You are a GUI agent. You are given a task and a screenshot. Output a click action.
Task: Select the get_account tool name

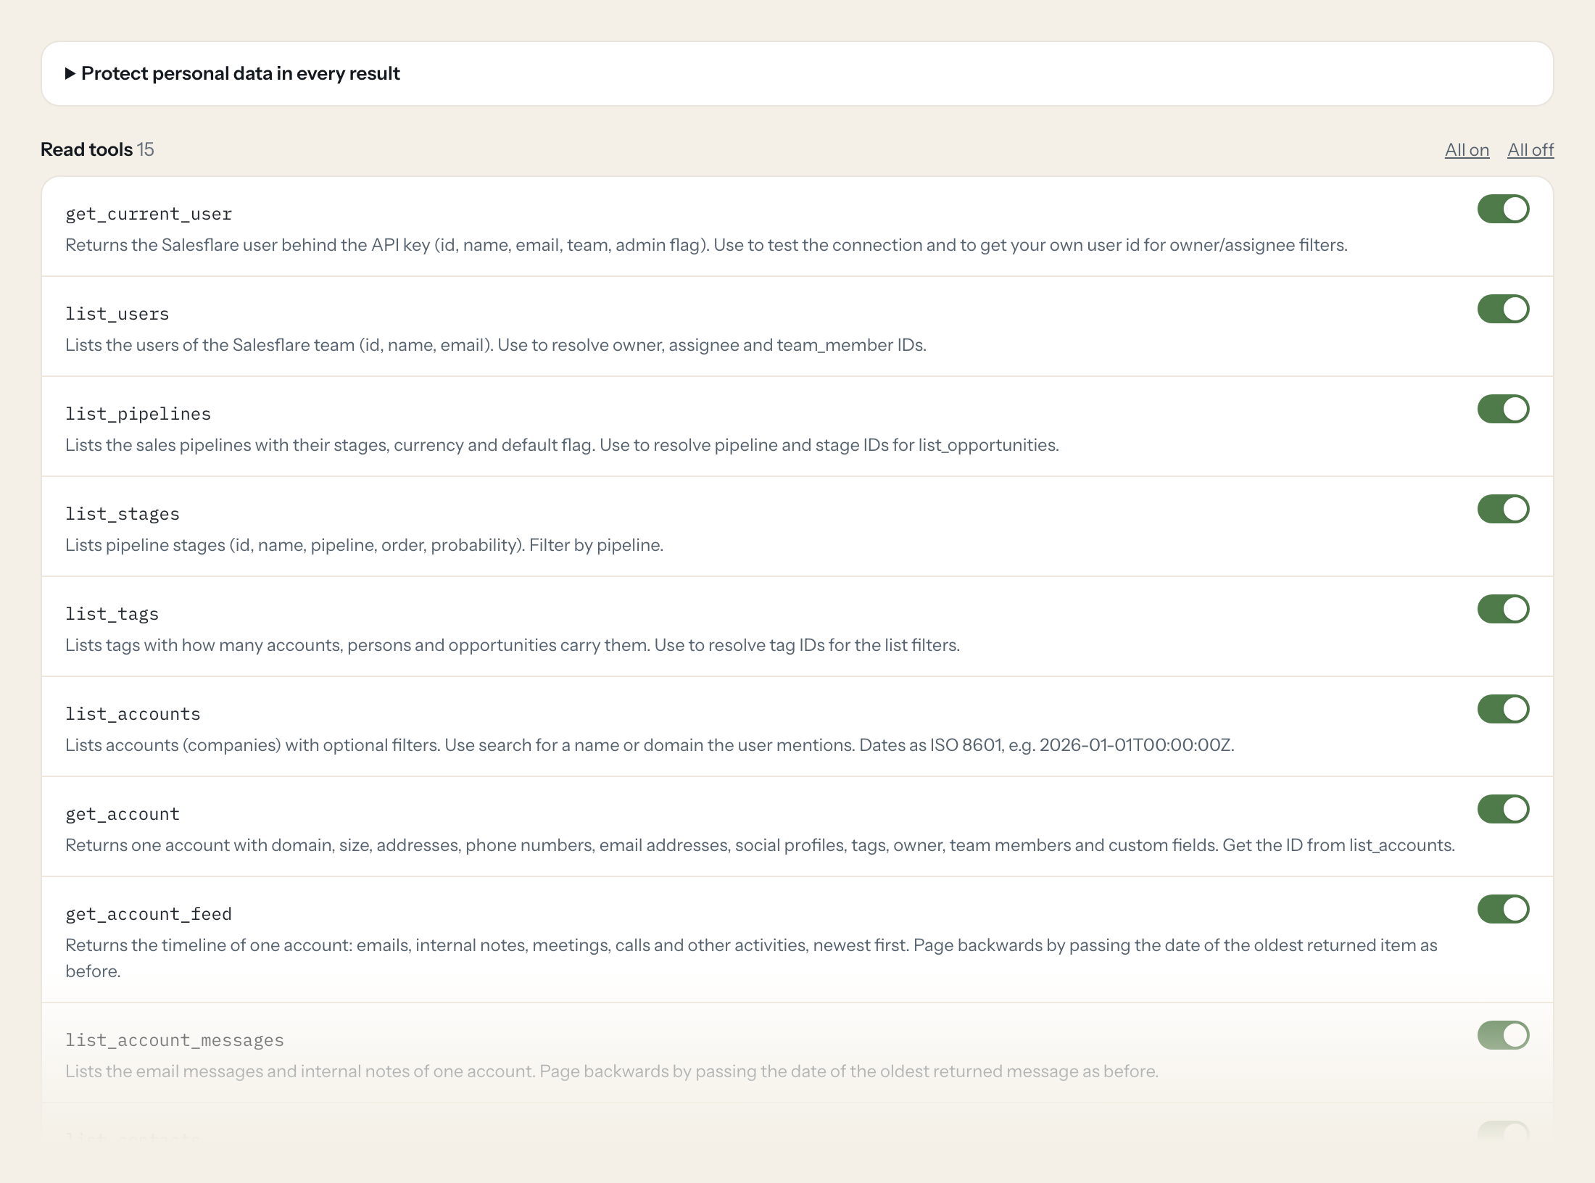[x=123, y=814]
